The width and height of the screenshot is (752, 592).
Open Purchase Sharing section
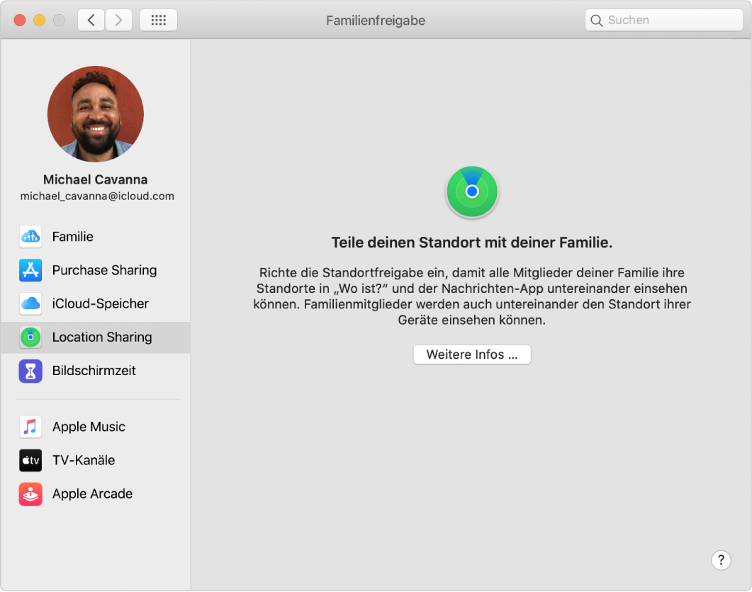(96, 270)
